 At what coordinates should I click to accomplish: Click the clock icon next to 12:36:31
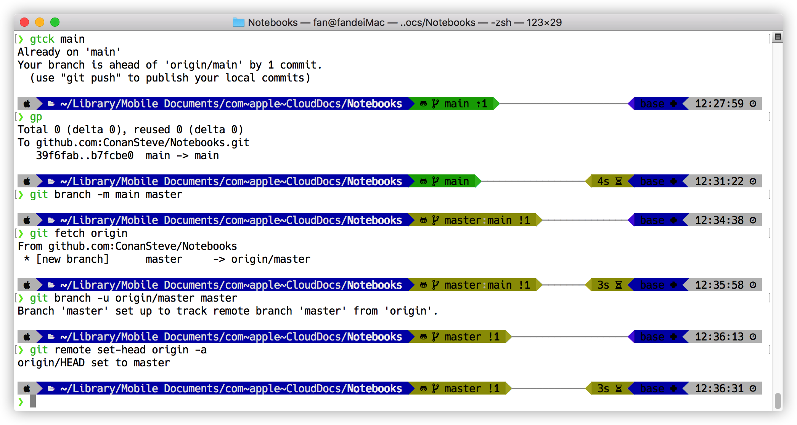753,388
